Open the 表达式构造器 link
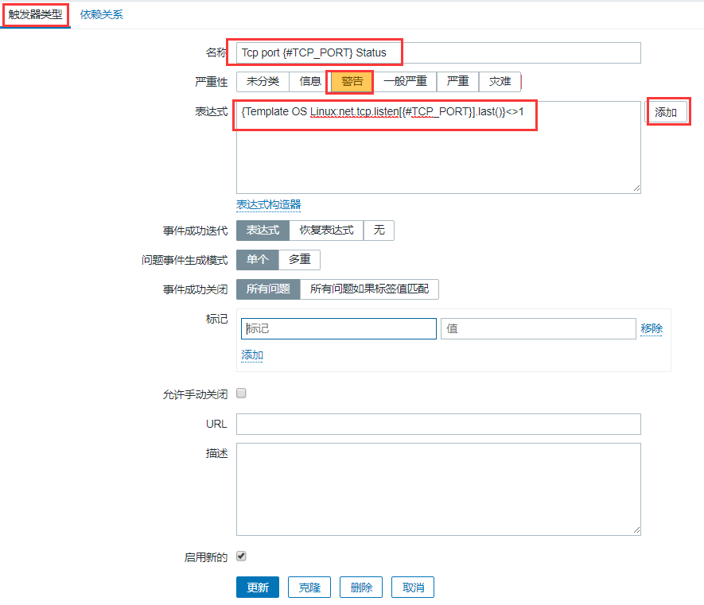 269,204
